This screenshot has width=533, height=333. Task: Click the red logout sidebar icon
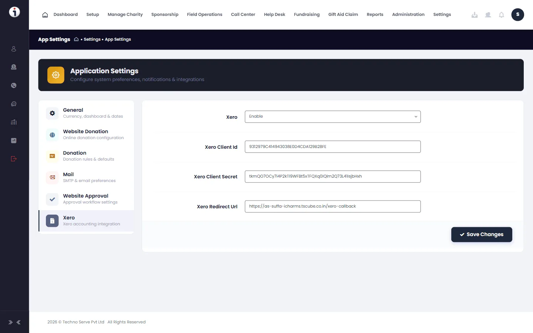14,159
